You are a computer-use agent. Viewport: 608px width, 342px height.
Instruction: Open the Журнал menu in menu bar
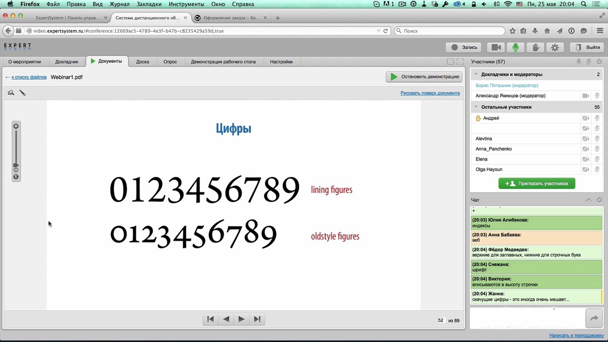[x=119, y=4]
